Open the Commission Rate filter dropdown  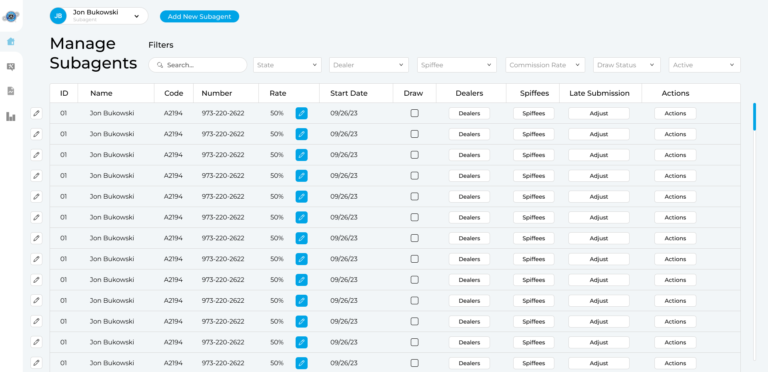coord(545,65)
